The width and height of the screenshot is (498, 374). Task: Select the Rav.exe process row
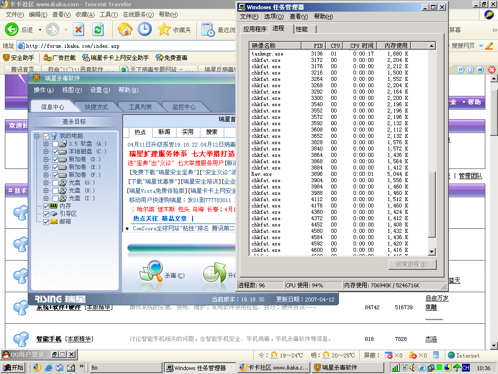click(339, 174)
